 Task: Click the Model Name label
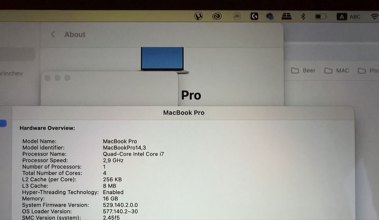coord(39,141)
